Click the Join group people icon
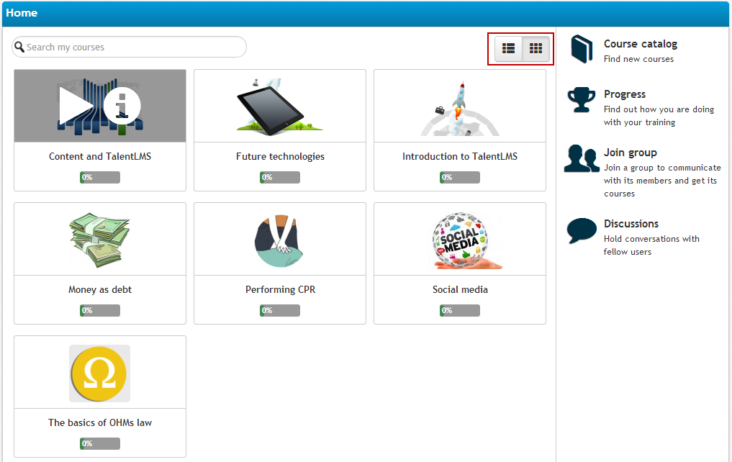This screenshot has width=732, height=462. [x=582, y=158]
